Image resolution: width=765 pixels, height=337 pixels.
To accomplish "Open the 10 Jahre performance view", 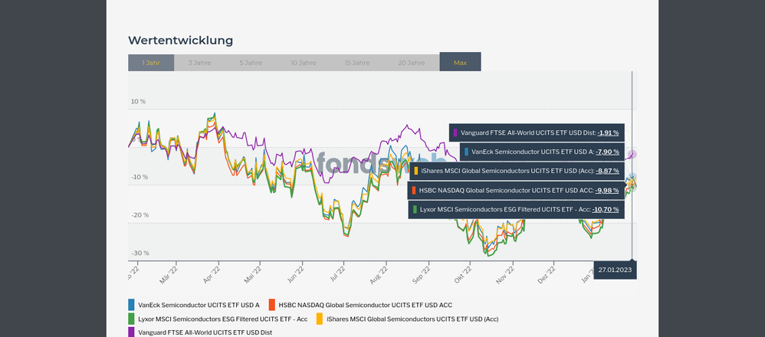I will 303,62.
